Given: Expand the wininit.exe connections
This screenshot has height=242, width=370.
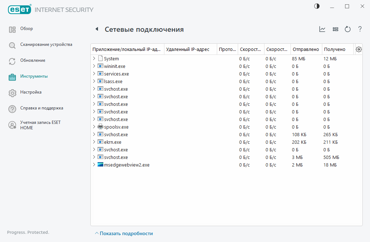Looking at the screenshot, I should coord(94,66).
